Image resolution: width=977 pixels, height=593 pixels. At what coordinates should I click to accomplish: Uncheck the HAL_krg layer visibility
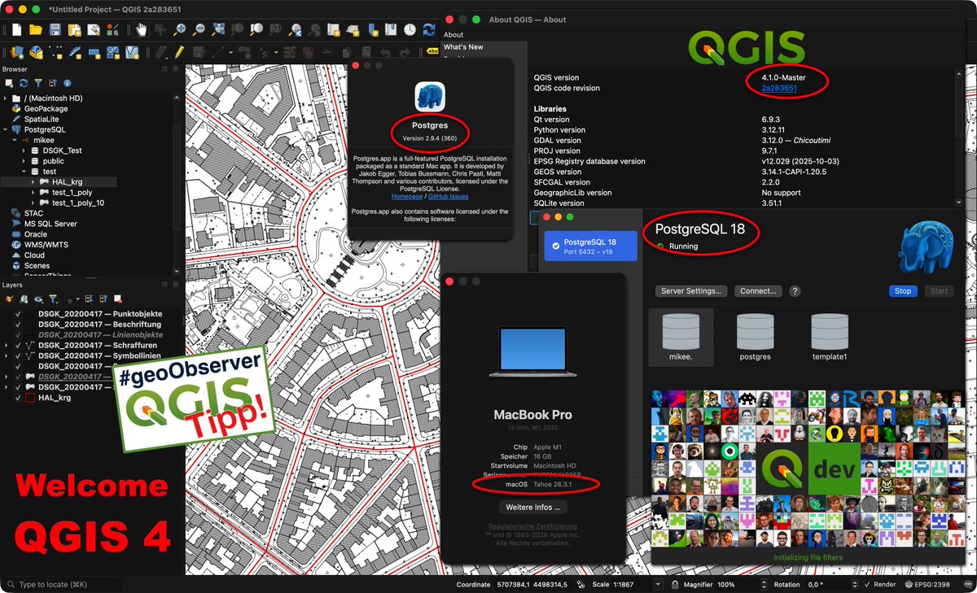pyautogui.click(x=17, y=396)
